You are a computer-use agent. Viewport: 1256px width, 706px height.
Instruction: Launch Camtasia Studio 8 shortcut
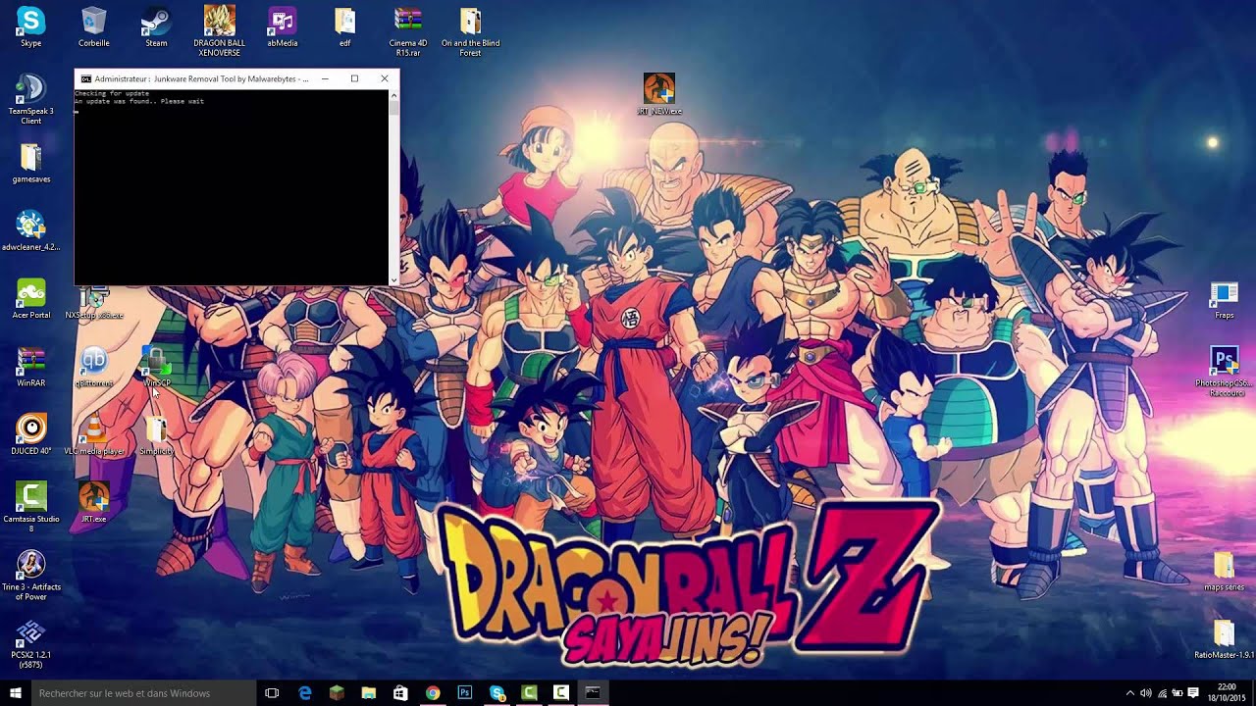point(30,506)
